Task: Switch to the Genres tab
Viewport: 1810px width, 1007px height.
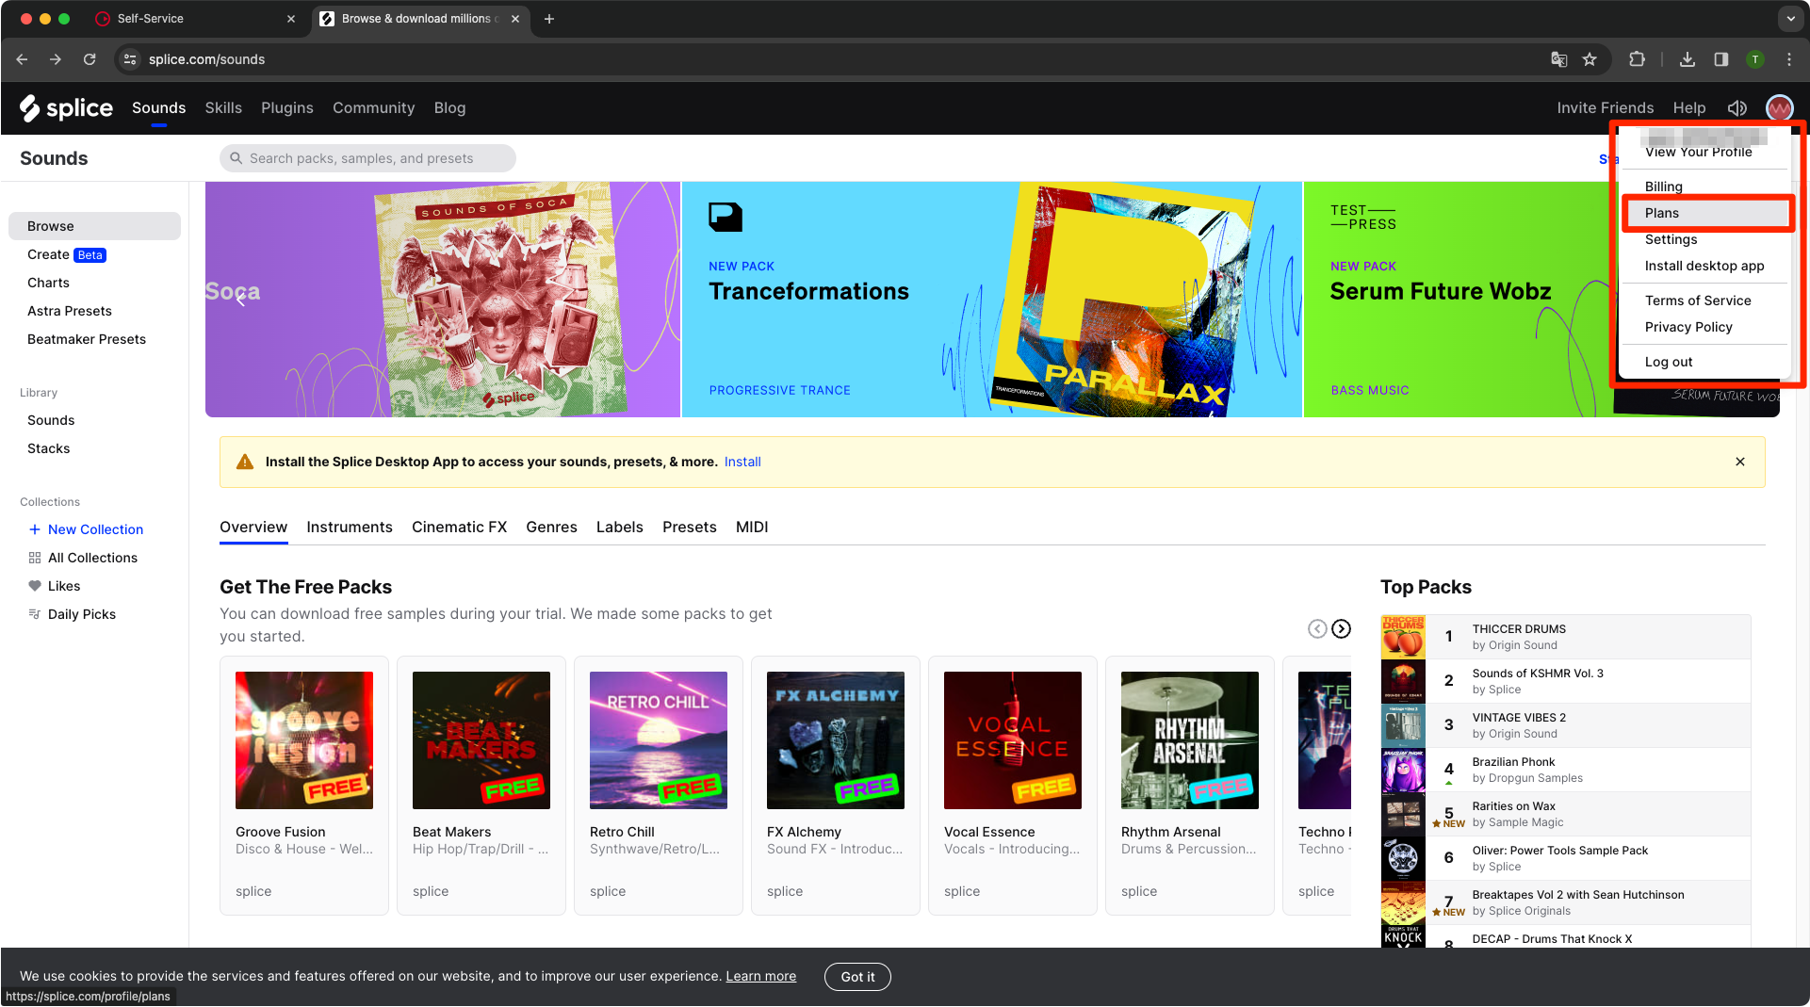Action: tap(551, 528)
